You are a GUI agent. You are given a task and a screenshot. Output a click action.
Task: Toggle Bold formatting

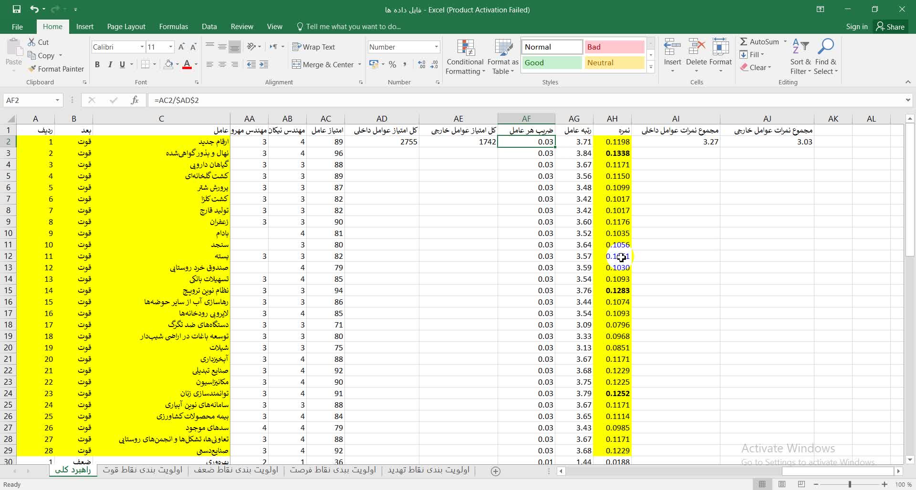[97, 64]
